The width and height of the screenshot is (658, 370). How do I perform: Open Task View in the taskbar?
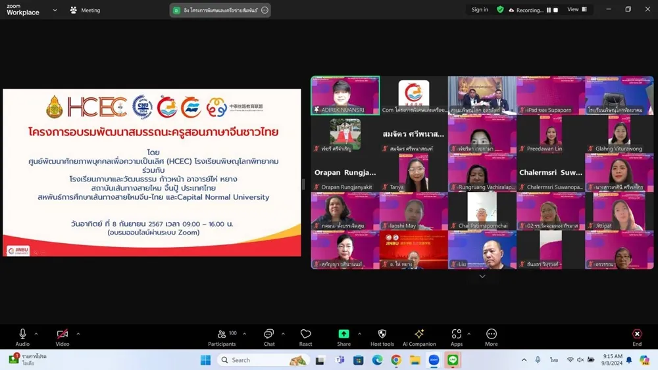tap(320, 360)
